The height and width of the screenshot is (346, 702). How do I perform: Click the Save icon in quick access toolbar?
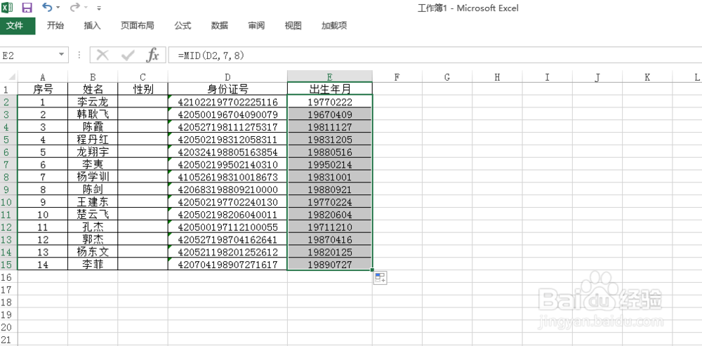(27, 7)
